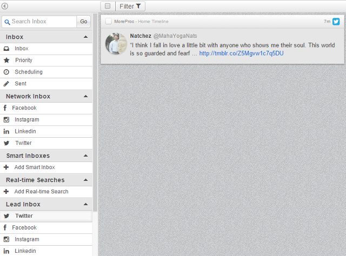
Task: Click the Lead Inbox header title
Action: pos(23,204)
